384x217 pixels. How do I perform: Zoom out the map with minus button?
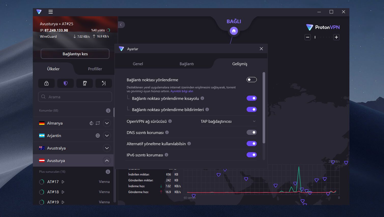click(308, 37)
